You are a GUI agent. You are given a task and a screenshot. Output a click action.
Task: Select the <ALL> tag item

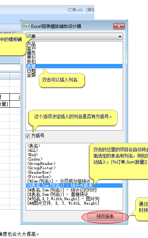click(x=33, y=150)
